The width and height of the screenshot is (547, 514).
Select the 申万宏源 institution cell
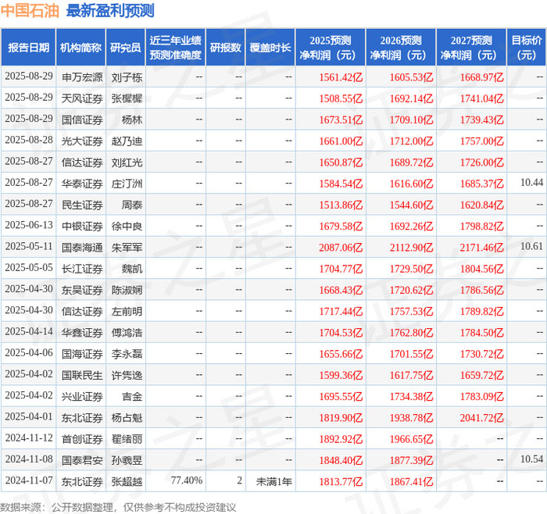(x=82, y=77)
